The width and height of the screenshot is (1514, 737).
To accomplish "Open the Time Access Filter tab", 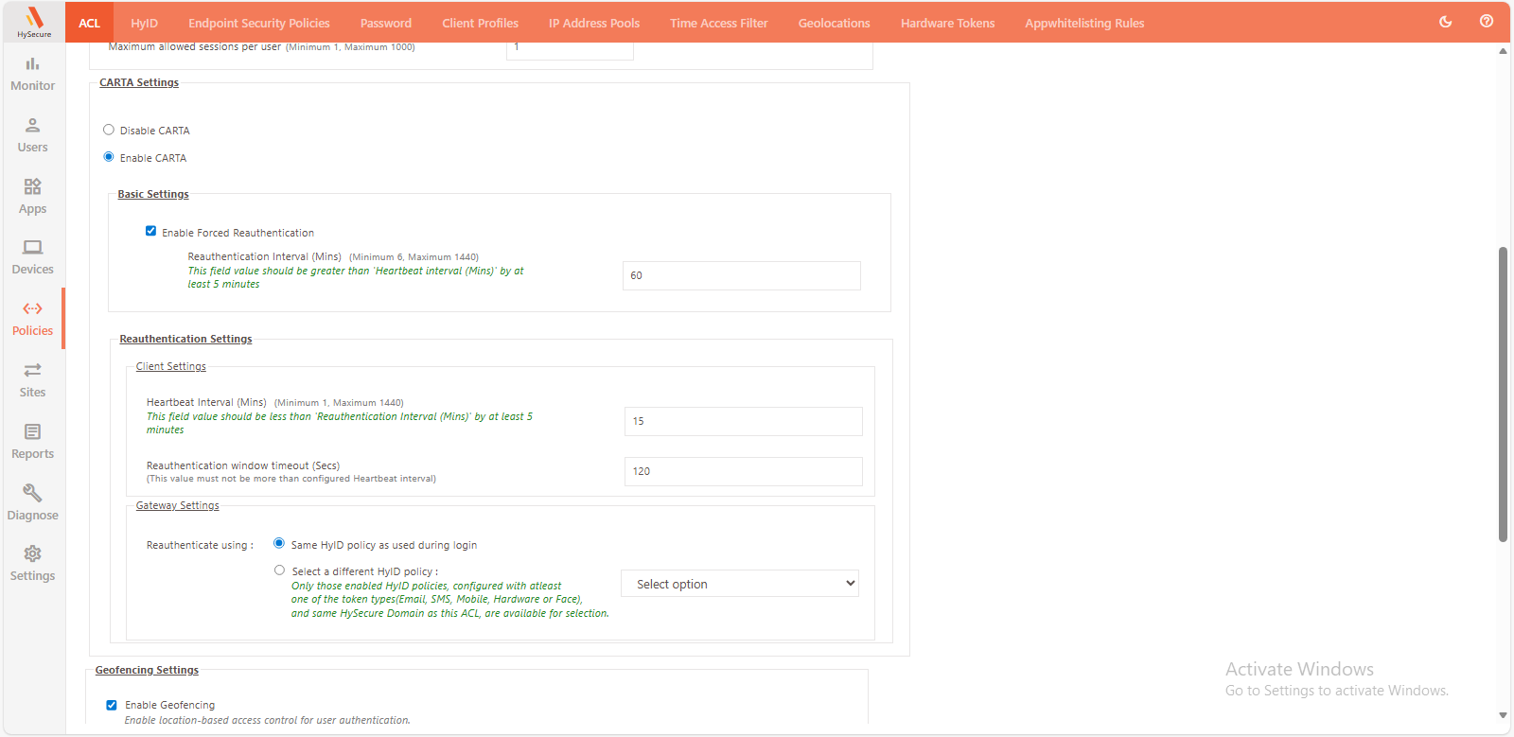I will pos(718,23).
